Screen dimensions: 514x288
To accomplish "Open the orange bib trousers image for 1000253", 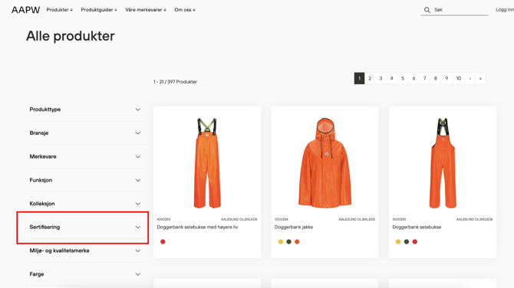I will pos(207,162).
